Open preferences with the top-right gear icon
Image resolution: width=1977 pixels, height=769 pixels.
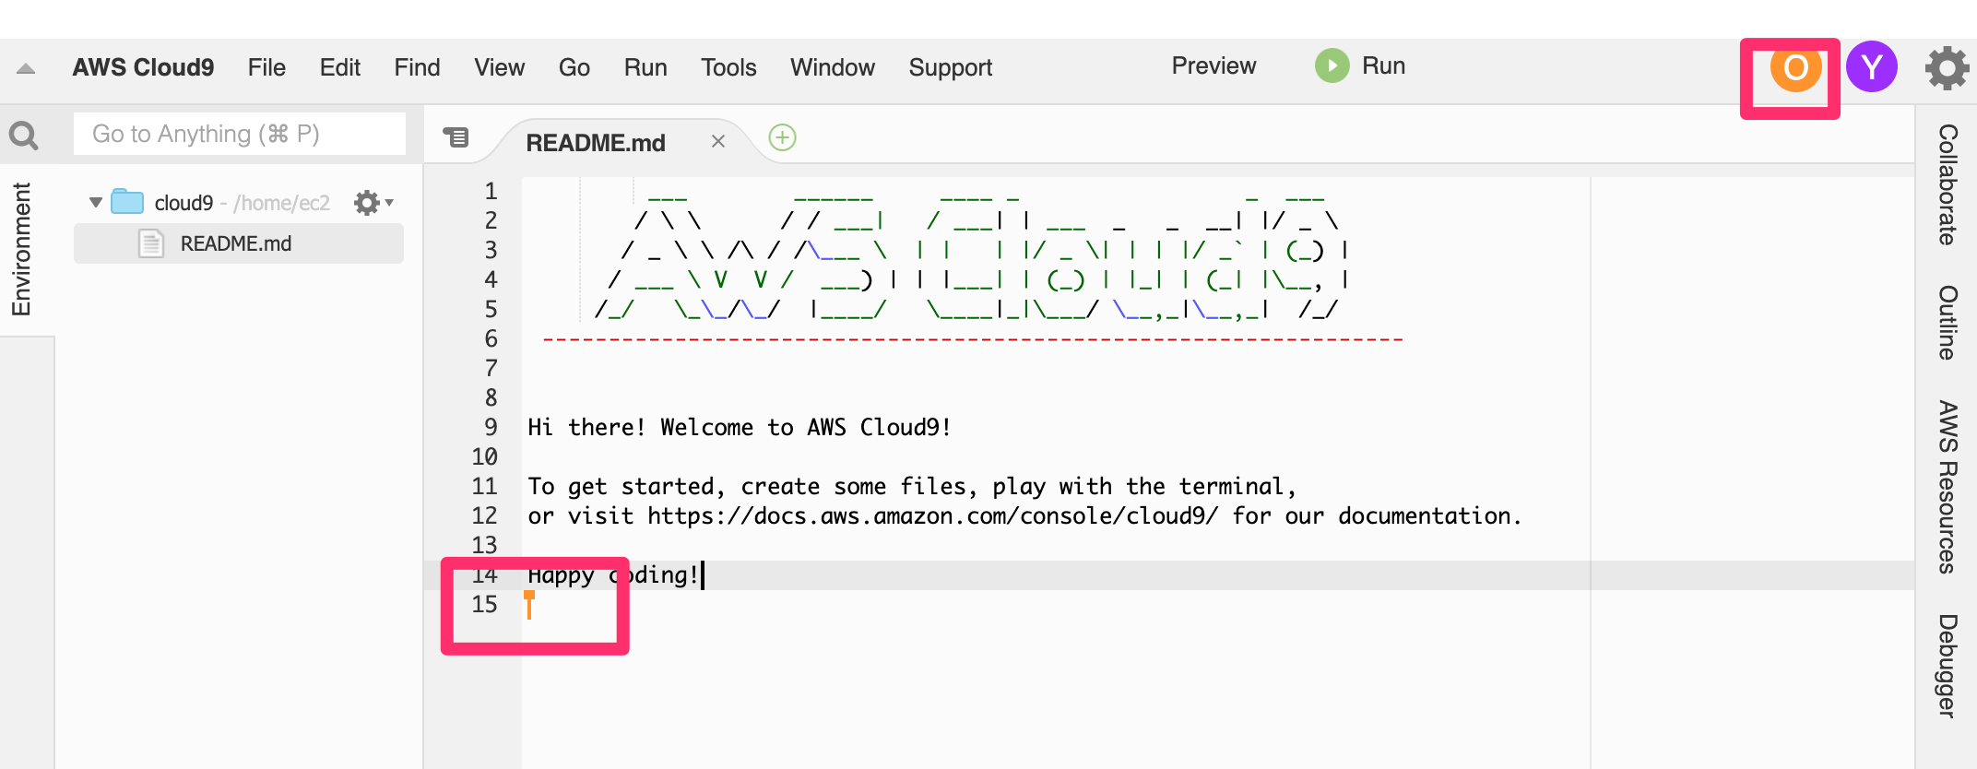1947,67
